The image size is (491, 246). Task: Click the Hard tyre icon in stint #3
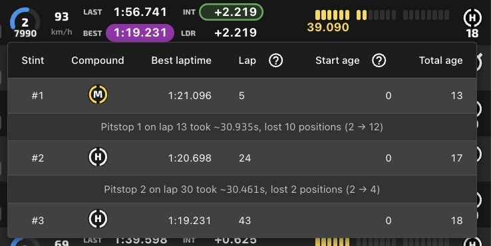tap(98, 219)
